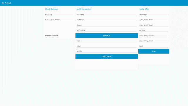Click the AmountXLM input field
Viewport: 188px width, 106px height.
click(x=107, y=30)
